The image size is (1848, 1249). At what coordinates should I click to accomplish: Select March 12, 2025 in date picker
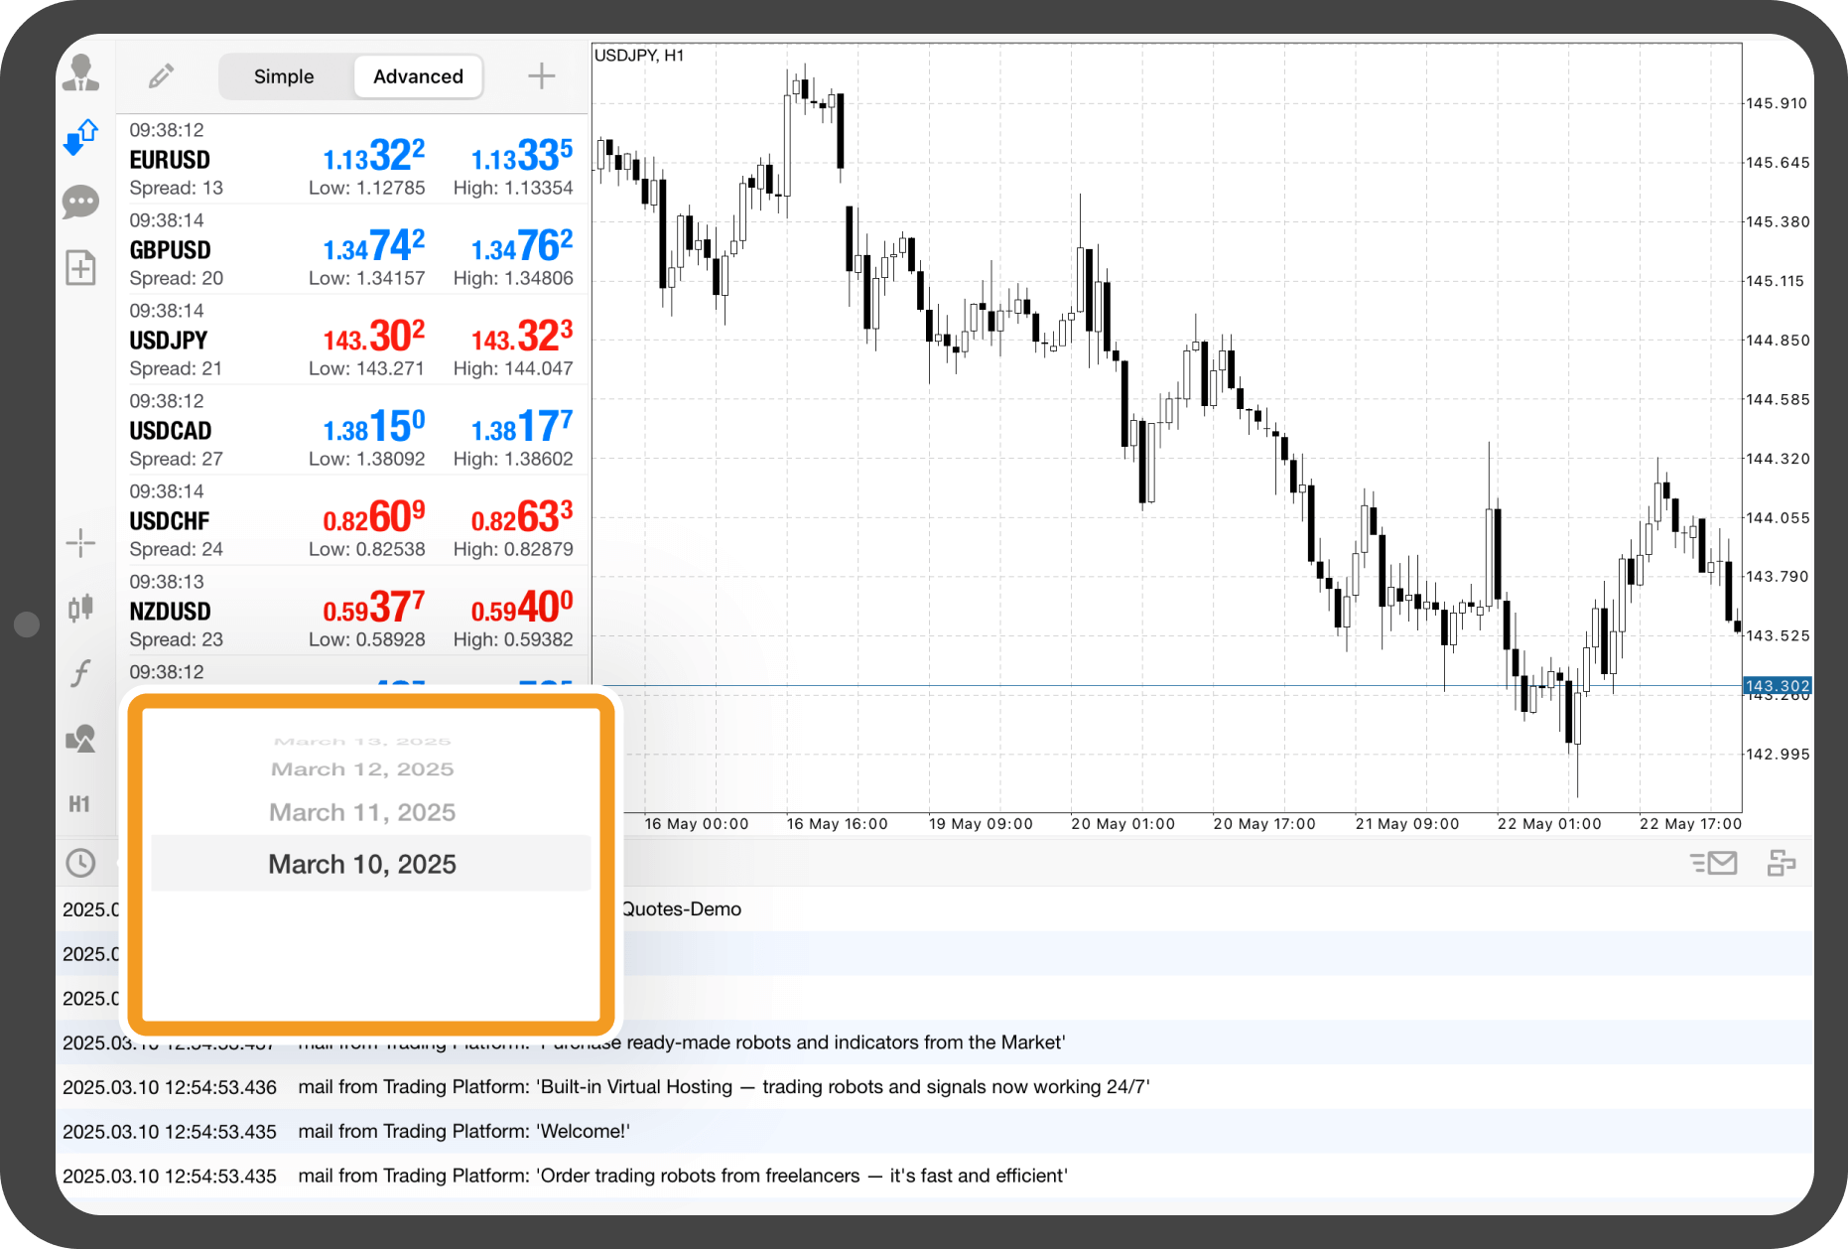[362, 769]
